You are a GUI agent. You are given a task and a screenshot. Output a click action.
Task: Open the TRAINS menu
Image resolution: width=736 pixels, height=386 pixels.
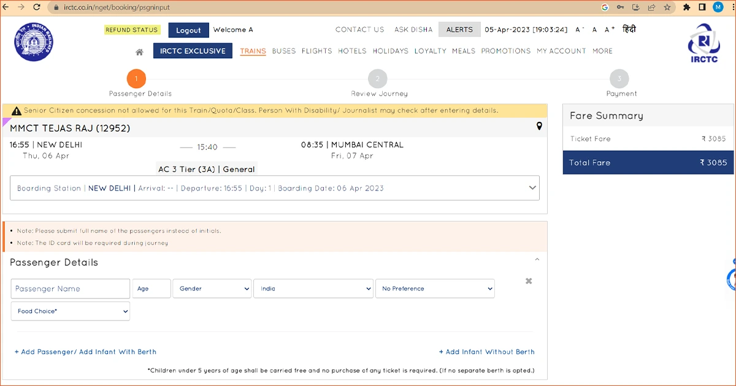coord(253,51)
